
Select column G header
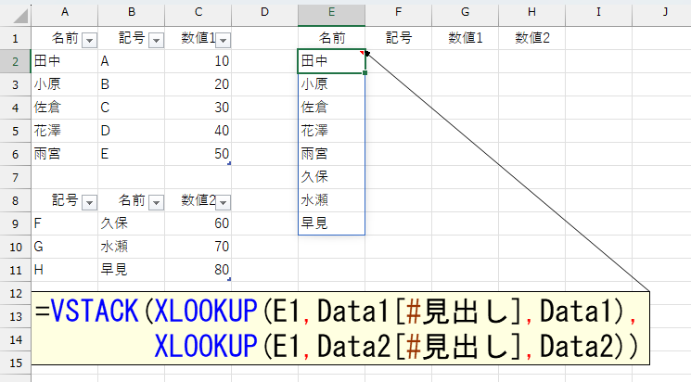(466, 12)
